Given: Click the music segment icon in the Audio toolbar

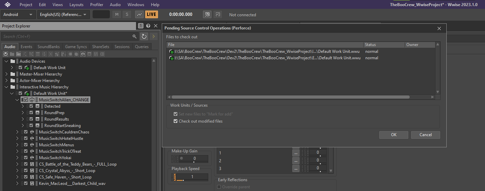Looking at the screenshot, I should [x=96, y=54].
